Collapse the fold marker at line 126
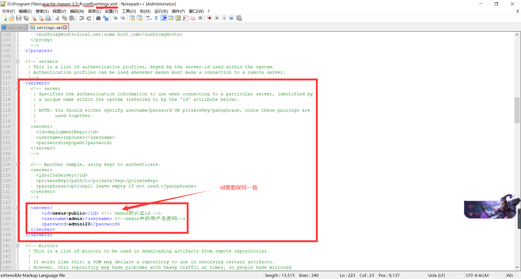This screenshot has height=279, width=521. pyautogui.click(x=18, y=164)
